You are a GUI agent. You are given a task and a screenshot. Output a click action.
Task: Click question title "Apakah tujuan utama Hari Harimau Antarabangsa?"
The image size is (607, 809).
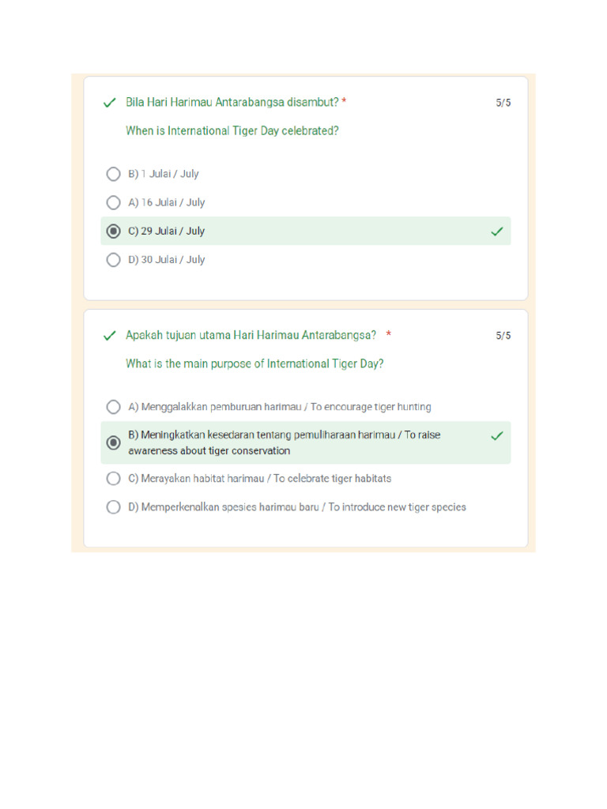[251, 335]
